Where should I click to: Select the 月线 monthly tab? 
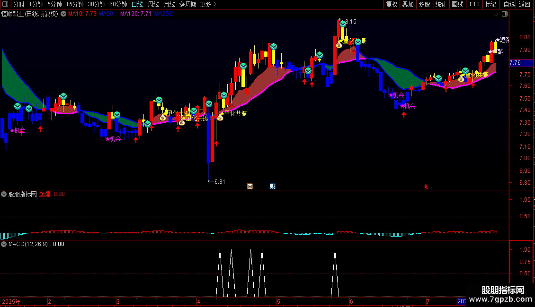point(169,4)
